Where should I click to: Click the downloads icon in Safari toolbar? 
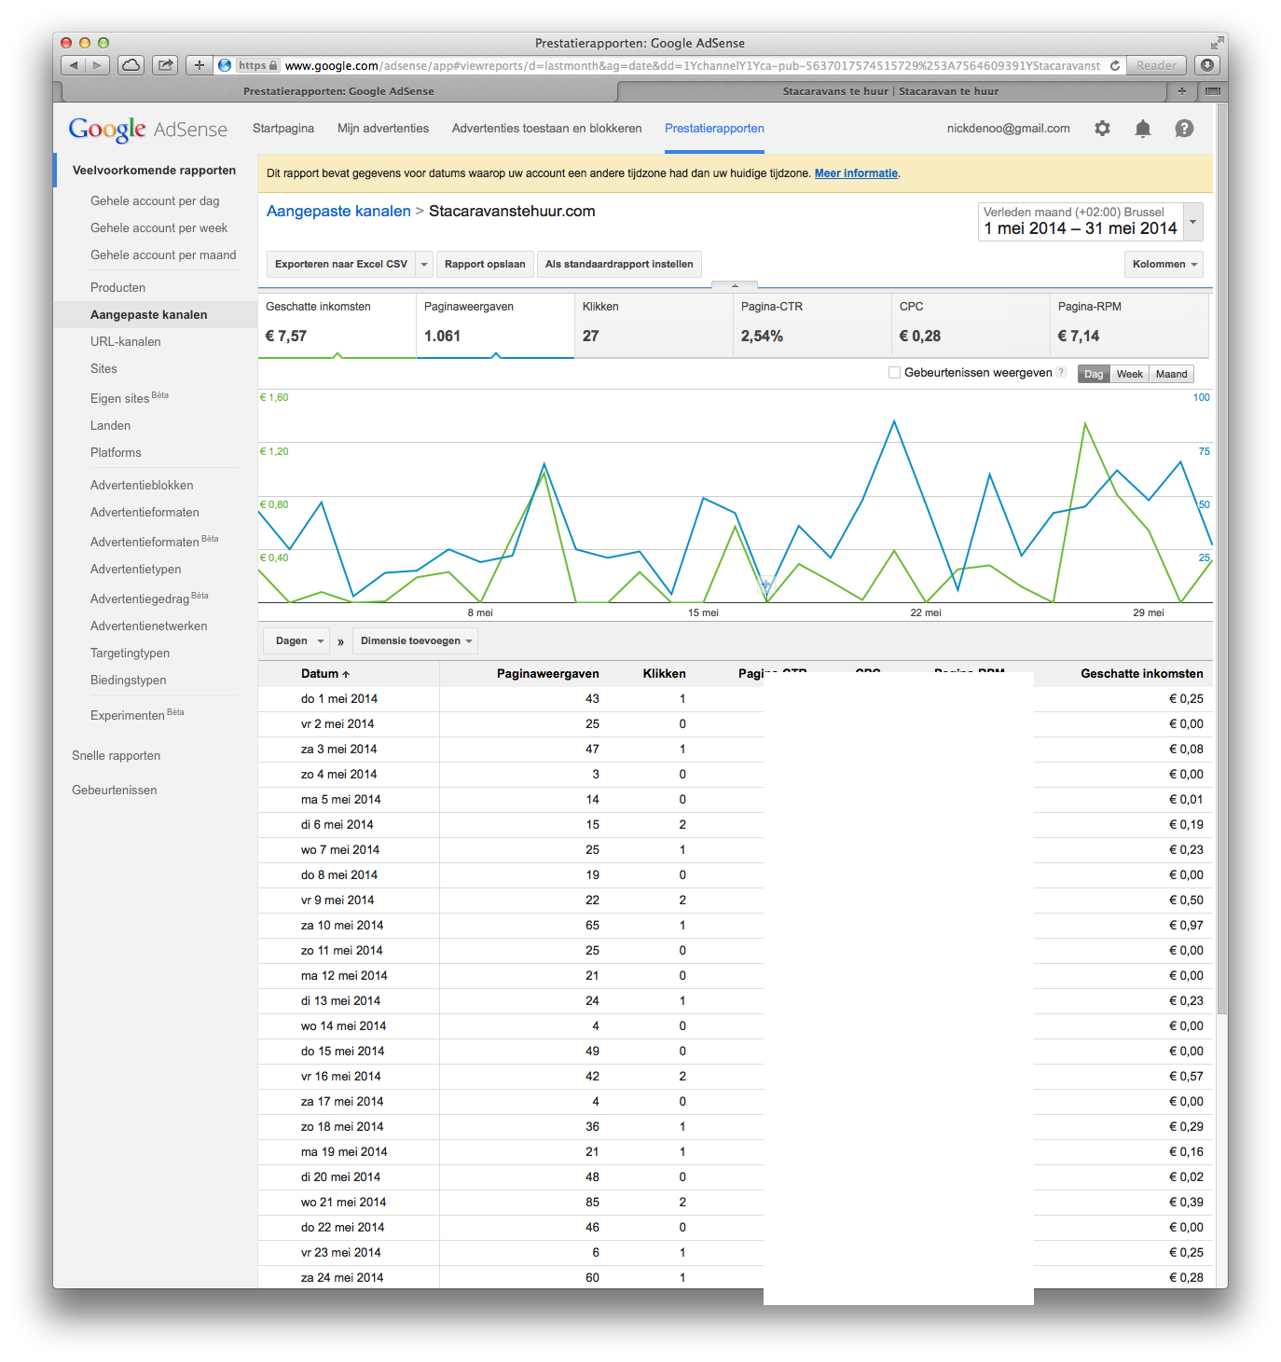coord(1207,65)
